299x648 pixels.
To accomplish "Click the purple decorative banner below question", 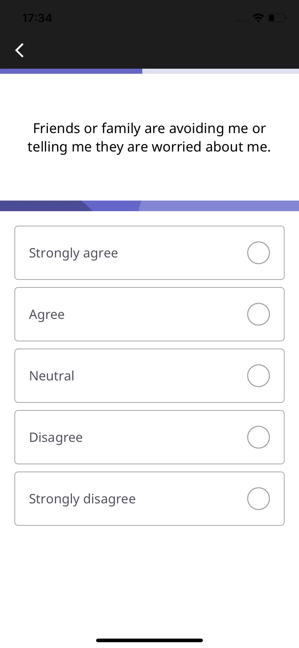I will 149,206.
